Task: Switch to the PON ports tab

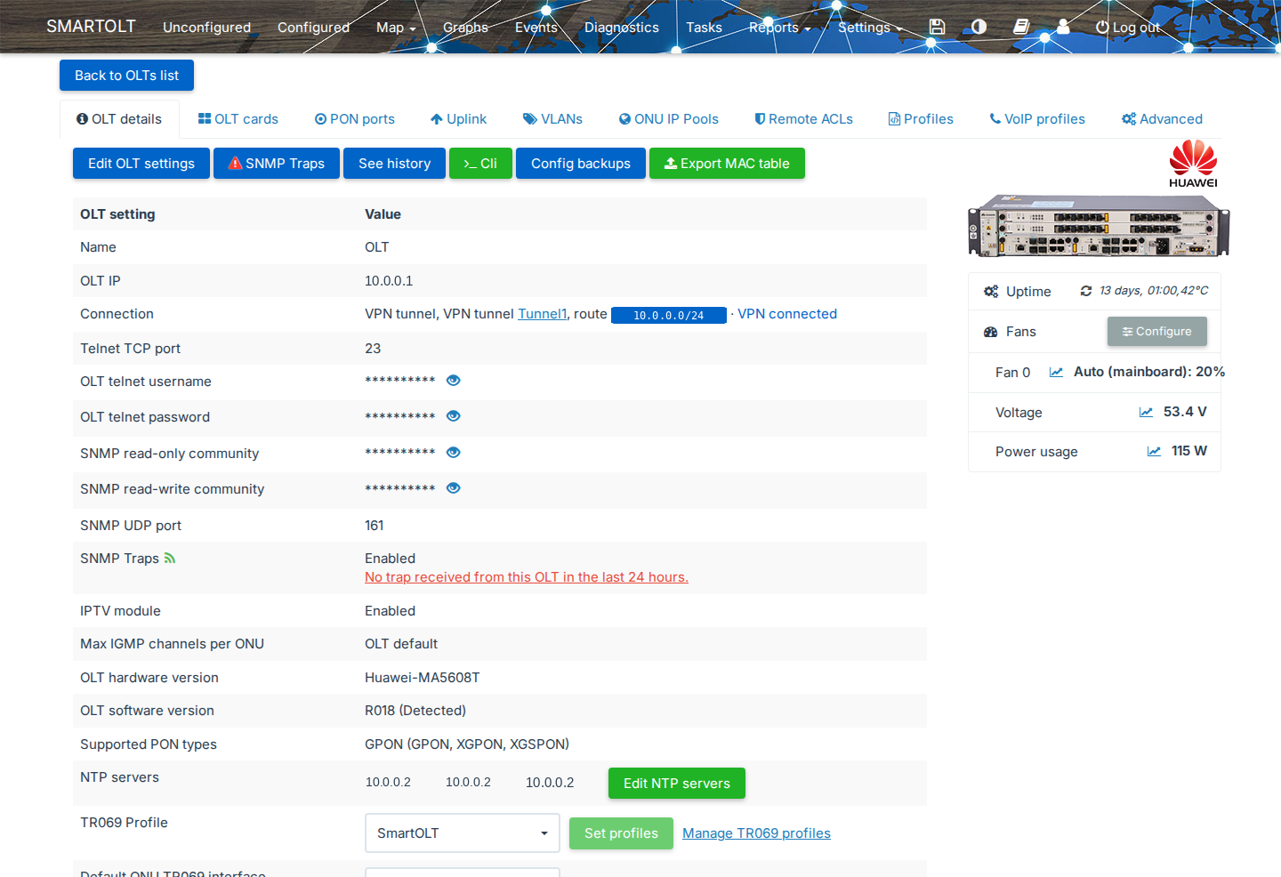Action: click(354, 119)
